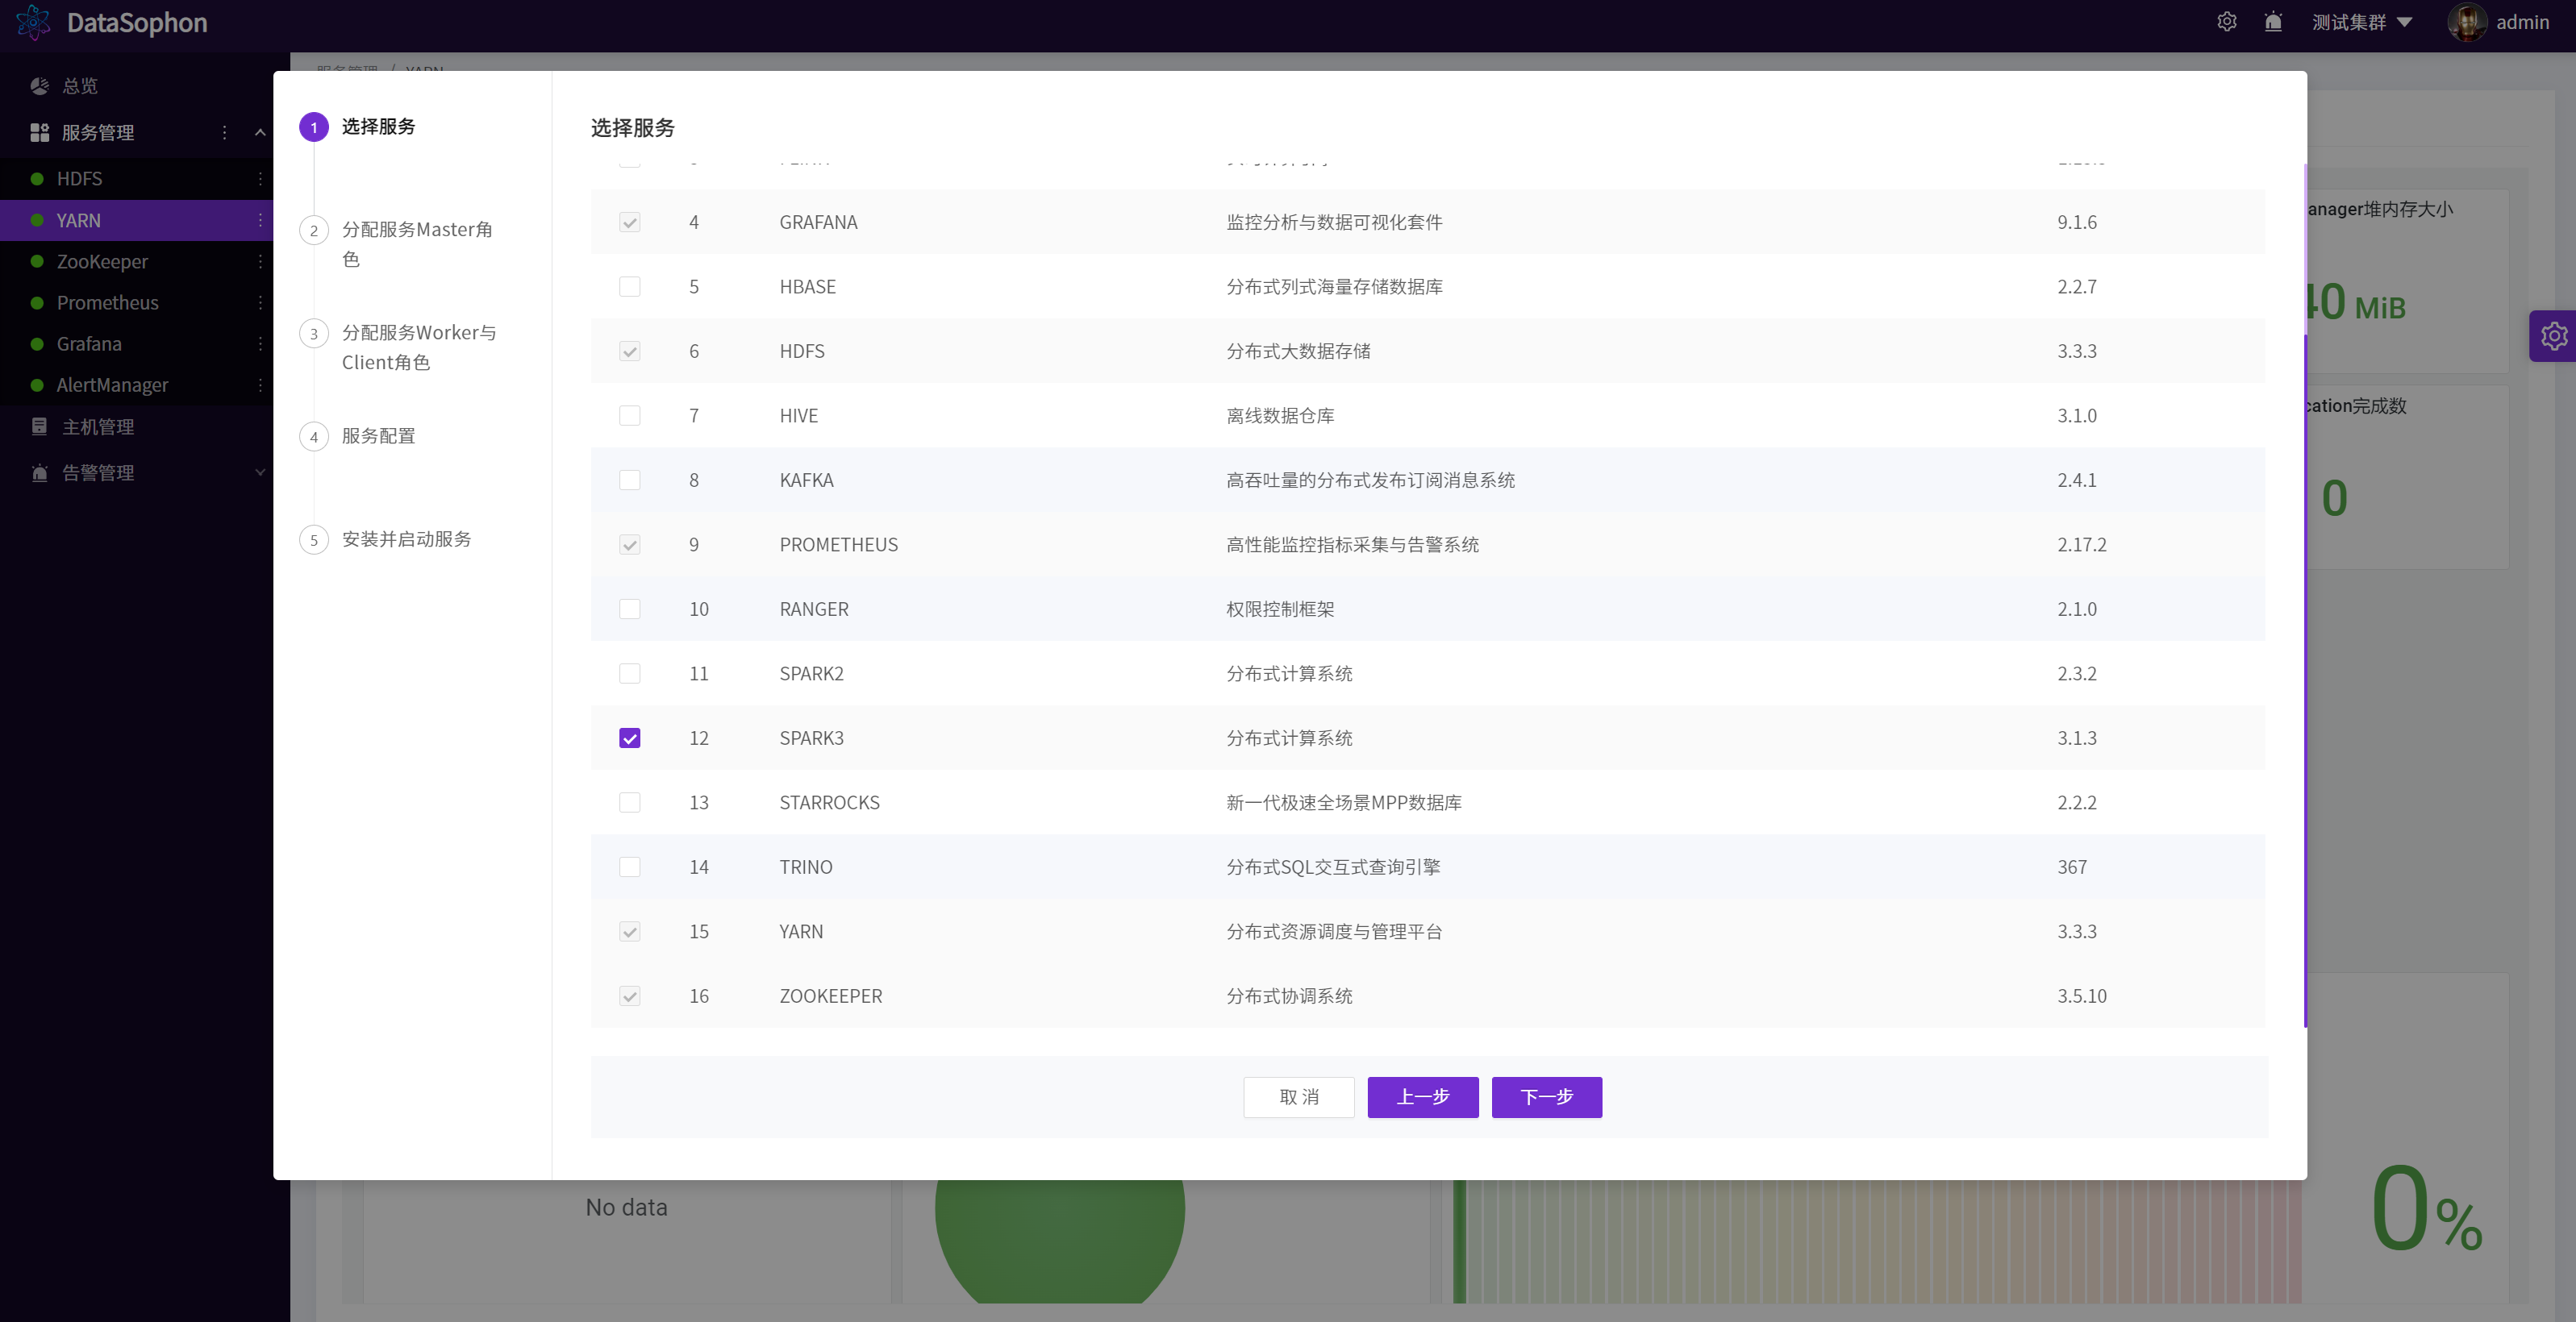The width and height of the screenshot is (2576, 1322).
Task: Open AlertManager service in sidebar
Action: point(112,385)
